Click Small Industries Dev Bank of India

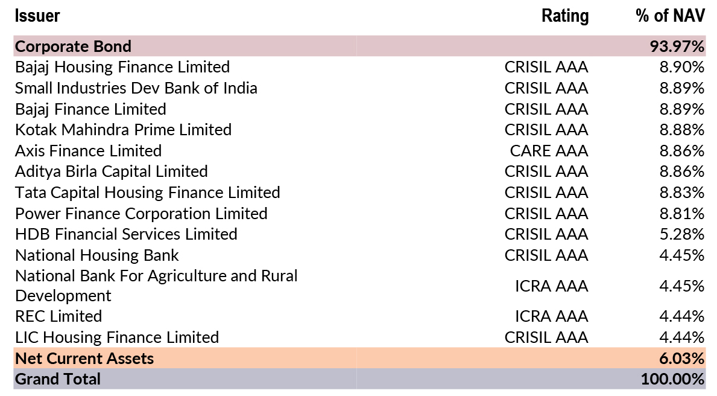[136, 88]
